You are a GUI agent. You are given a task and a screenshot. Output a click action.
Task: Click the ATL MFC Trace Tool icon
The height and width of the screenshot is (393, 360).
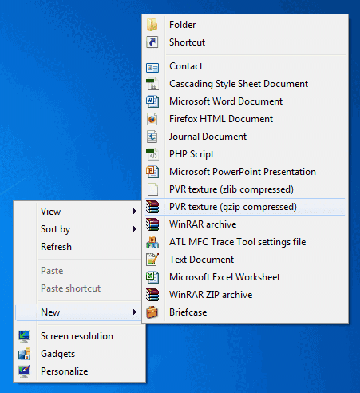point(152,242)
